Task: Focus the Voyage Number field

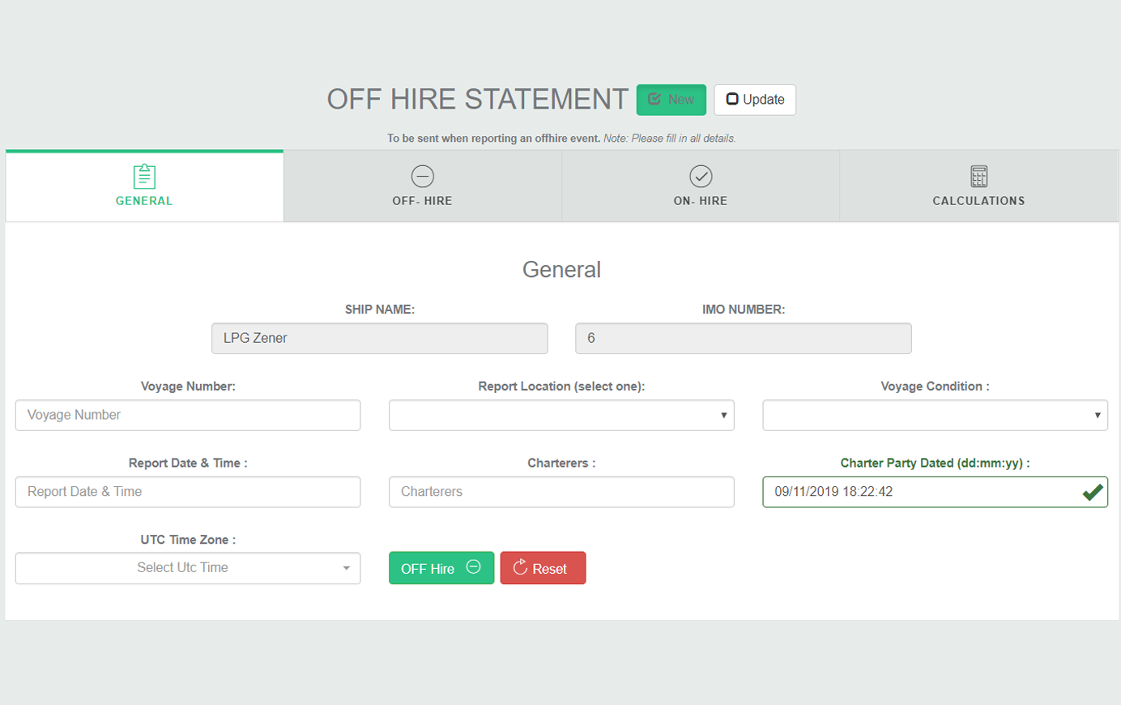Action: tap(188, 415)
